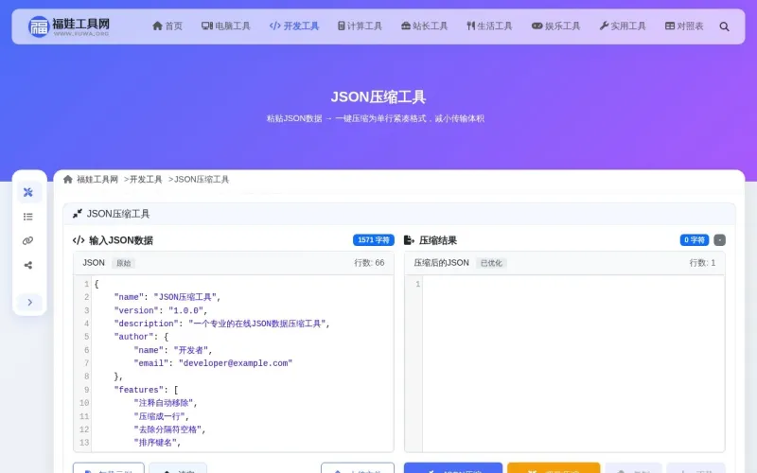Click the page title JSON压缩工具 in the banner
The height and width of the screenshot is (473, 757).
(378, 97)
